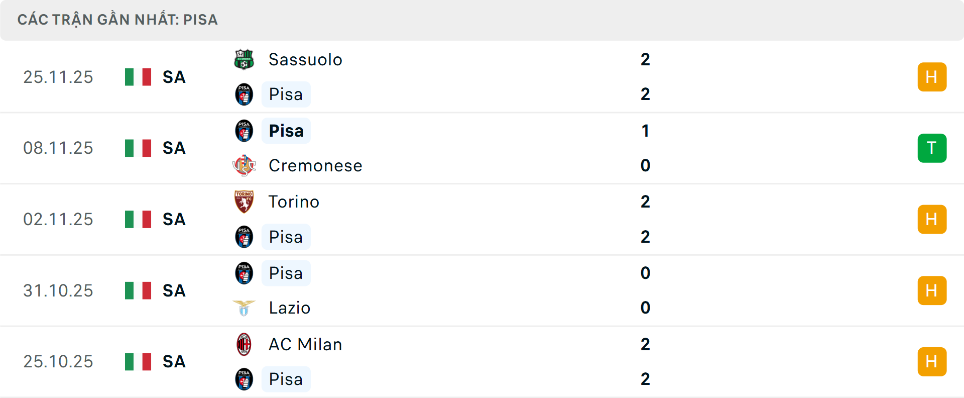
Task: Click the H badge for Lazio match
Action: coord(931,291)
